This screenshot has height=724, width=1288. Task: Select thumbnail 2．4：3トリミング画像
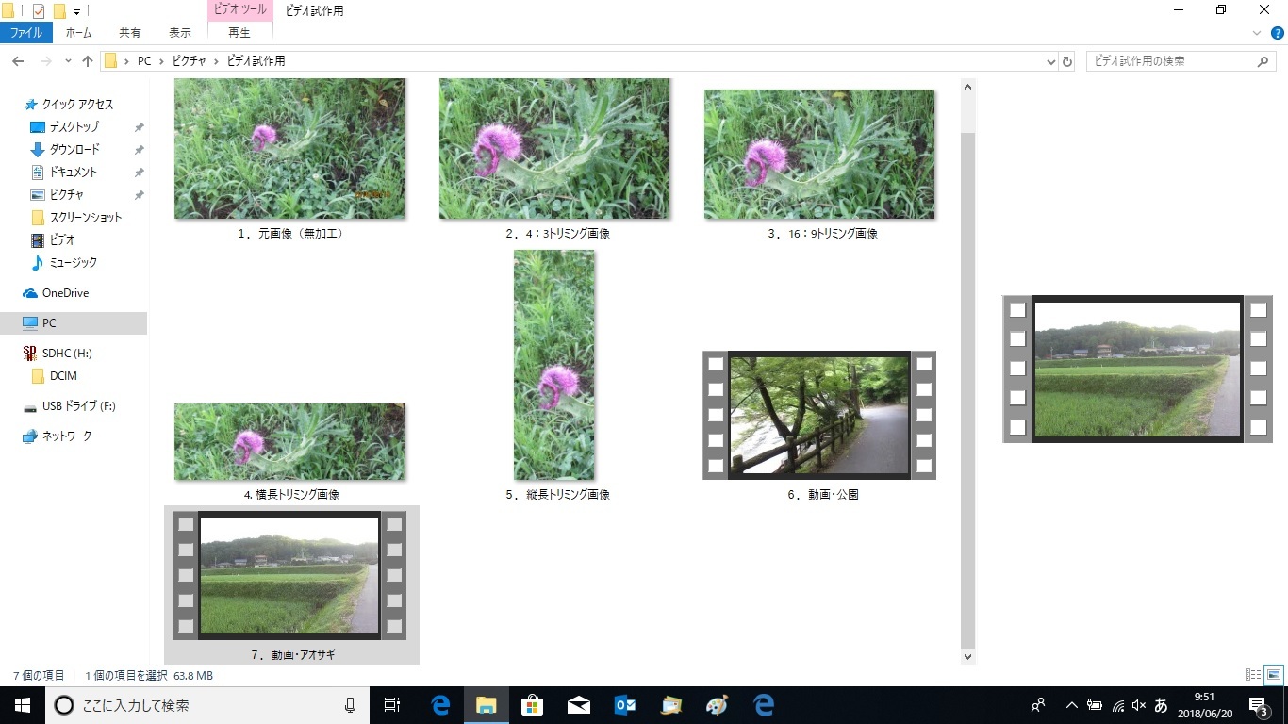[554, 149]
